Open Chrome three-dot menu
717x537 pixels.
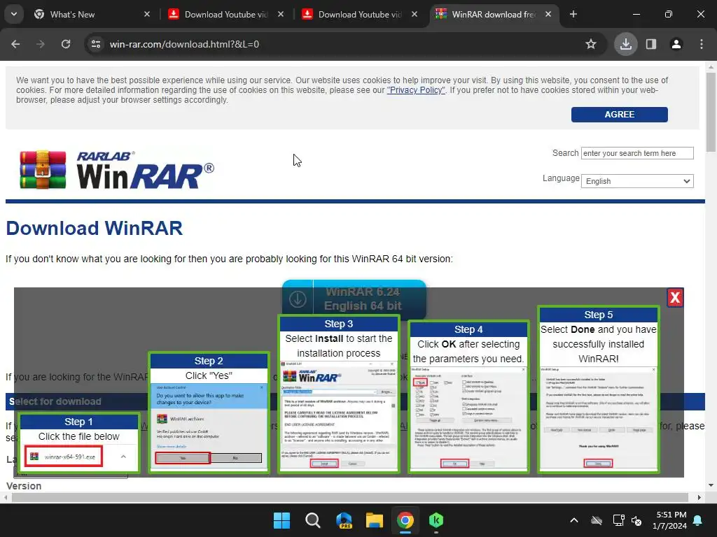pyautogui.click(x=702, y=44)
